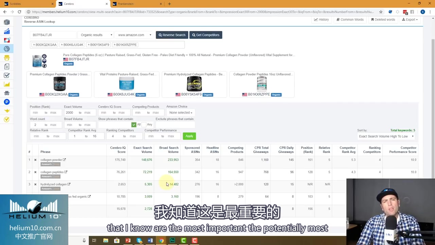Sort by the 'Cerebro IQ Score' column header
The height and width of the screenshot is (245, 435).
(118, 150)
